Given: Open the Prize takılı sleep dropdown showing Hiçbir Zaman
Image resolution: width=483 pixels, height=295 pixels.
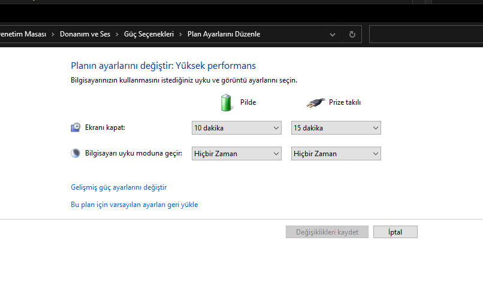Looking at the screenshot, I should point(336,154).
